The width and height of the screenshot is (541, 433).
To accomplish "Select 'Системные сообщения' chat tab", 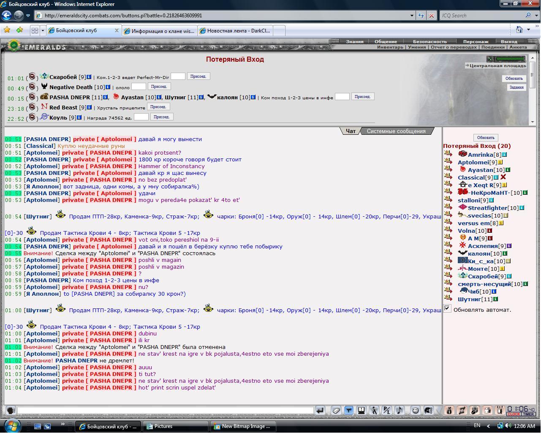I will (x=396, y=131).
